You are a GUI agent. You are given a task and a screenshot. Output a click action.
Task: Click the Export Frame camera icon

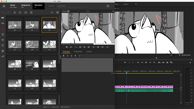click(167, 62)
